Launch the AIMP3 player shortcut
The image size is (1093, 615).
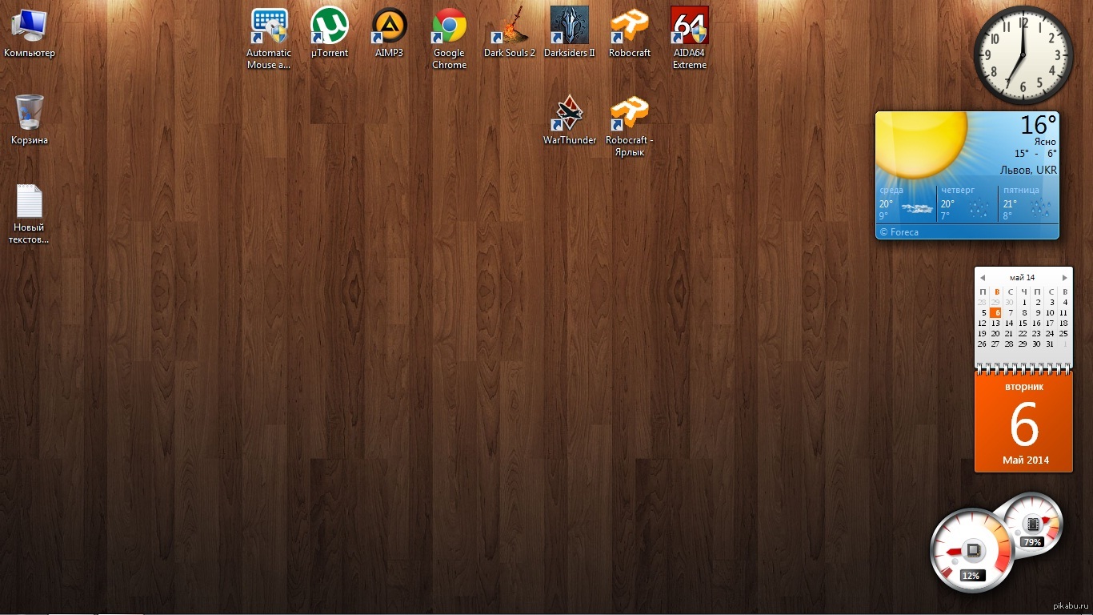(389, 26)
